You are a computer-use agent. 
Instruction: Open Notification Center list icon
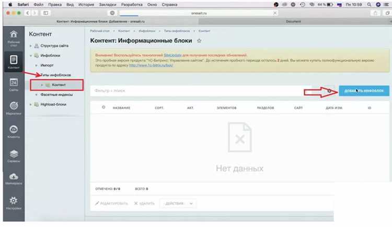pyautogui.click(x=386, y=5)
